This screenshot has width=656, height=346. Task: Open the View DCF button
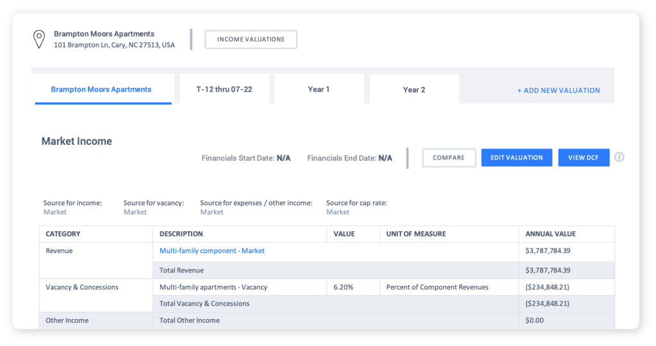point(583,158)
